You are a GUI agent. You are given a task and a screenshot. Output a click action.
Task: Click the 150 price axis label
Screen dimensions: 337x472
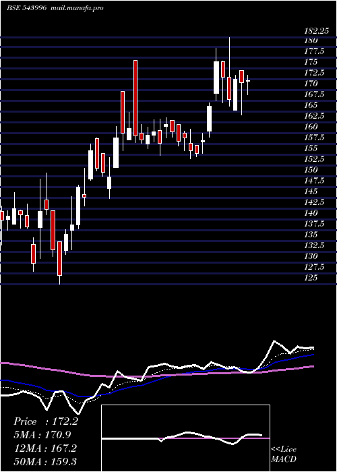311,170
